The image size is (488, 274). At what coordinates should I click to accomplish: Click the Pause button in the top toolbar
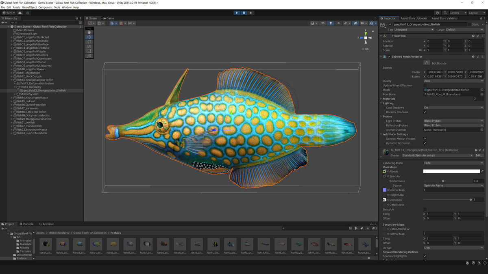click(243, 13)
